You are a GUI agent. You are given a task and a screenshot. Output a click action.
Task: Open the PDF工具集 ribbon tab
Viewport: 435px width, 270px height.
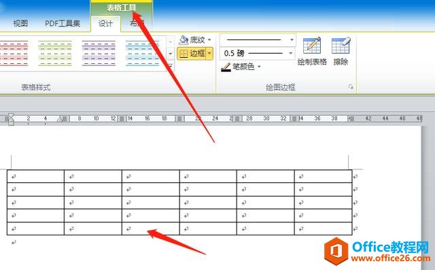click(x=63, y=23)
